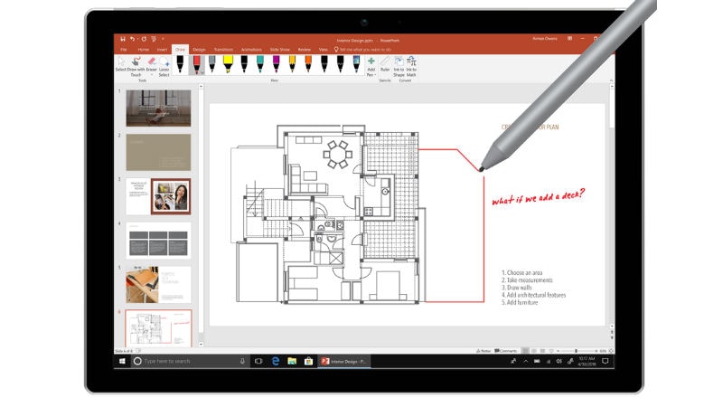Activate the Lasso Select tool
The width and height of the screenshot is (723, 407).
[165, 62]
